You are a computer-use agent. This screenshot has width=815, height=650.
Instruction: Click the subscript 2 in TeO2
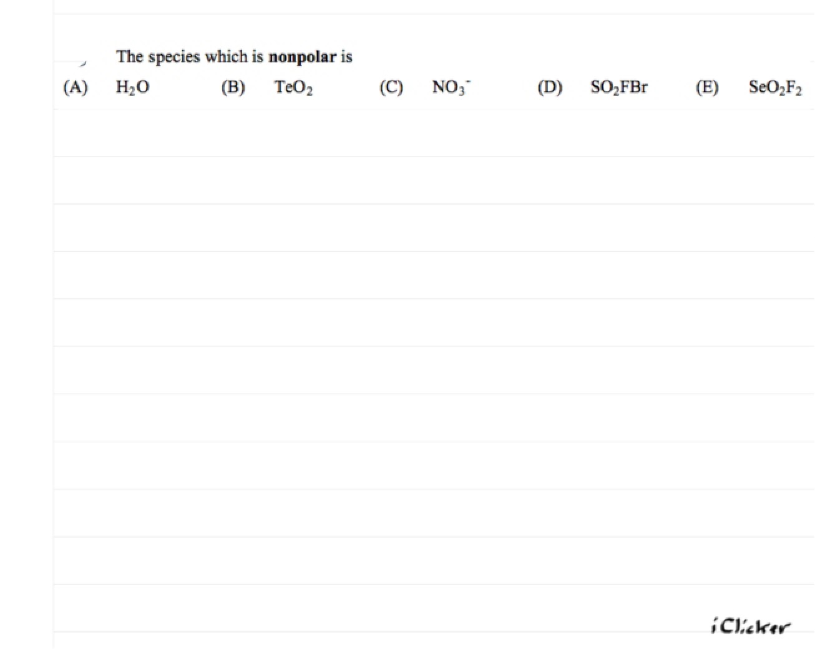[310, 91]
